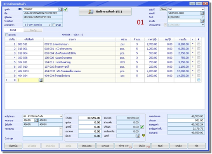
Task: Click small M button beside due date
Action: (x=165, y=25)
